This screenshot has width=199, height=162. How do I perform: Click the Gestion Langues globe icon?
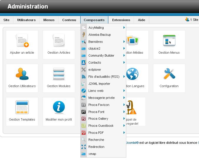click(x=132, y=74)
